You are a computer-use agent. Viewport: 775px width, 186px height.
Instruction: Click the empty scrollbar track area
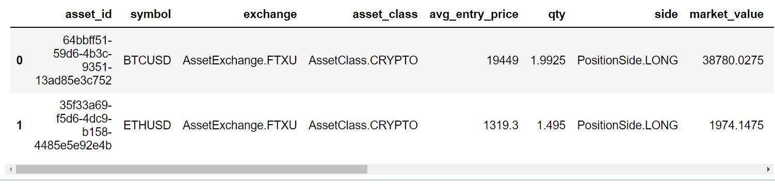tap(566, 170)
